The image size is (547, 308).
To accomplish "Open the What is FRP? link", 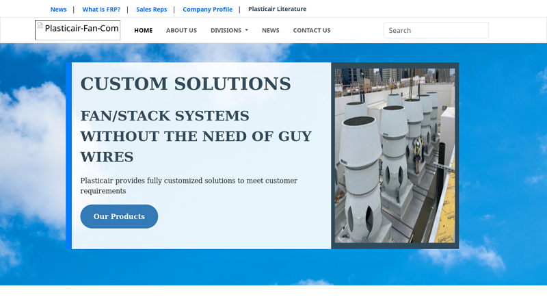I will click(x=101, y=10).
